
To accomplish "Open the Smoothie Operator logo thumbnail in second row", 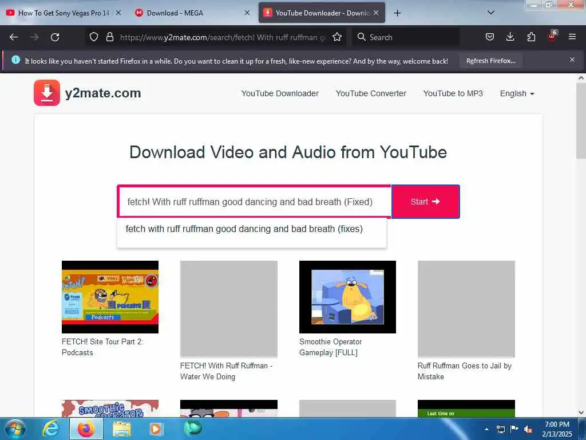I will click(x=110, y=408).
